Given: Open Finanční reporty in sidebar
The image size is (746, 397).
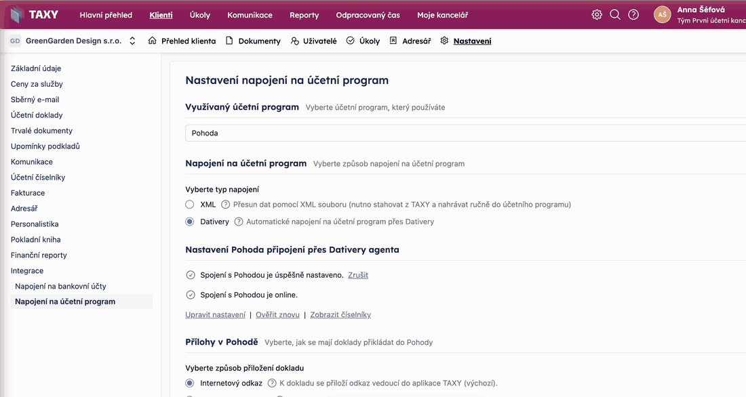Looking at the screenshot, I should [39, 255].
